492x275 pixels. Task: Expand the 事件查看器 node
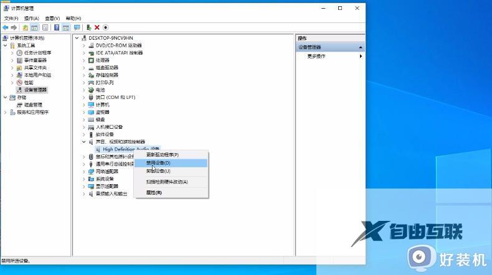pos(12,60)
